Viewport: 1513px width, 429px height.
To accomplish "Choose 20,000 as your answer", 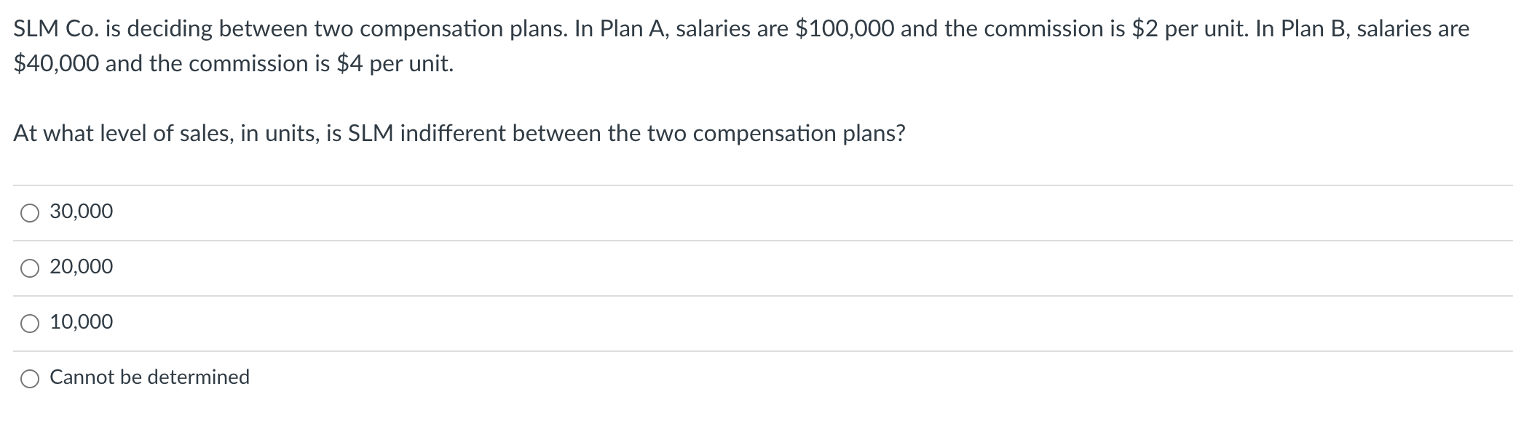I will click(x=80, y=268).
